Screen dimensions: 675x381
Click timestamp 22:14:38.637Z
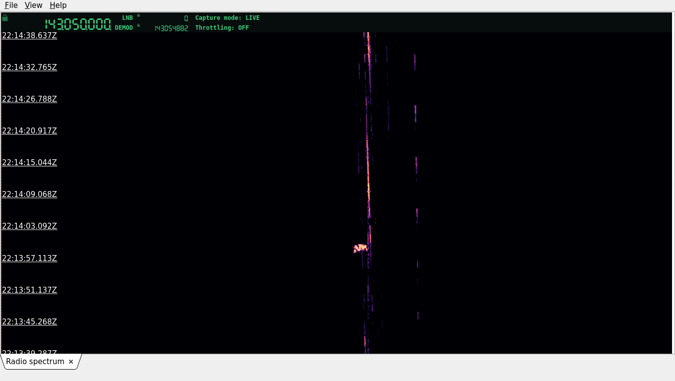point(29,36)
